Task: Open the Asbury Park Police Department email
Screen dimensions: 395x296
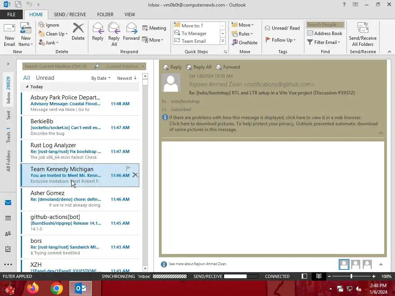Action: pos(80,103)
